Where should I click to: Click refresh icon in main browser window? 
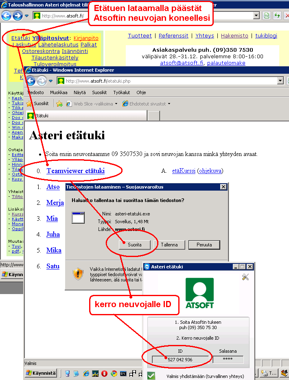coord(277,16)
